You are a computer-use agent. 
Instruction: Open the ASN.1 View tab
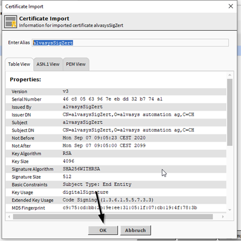48,64
